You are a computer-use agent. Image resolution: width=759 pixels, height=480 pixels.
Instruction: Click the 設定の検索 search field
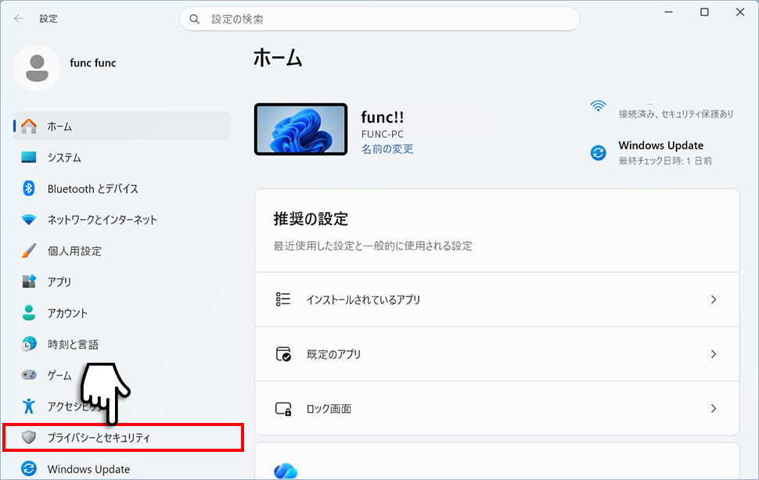click(379, 19)
